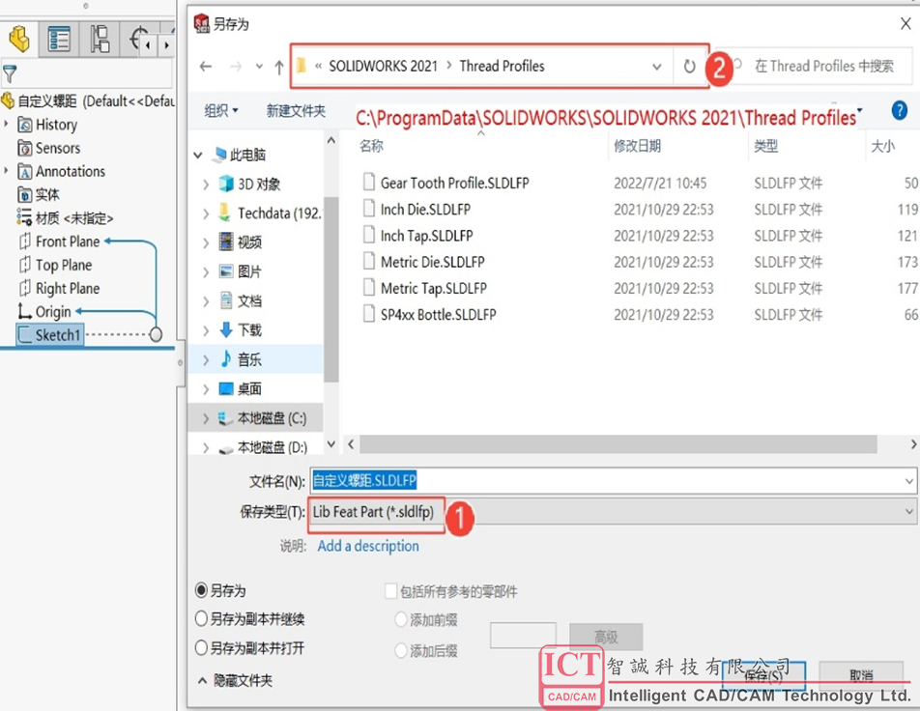Expand the History node in feature tree

(x=7, y=124)
